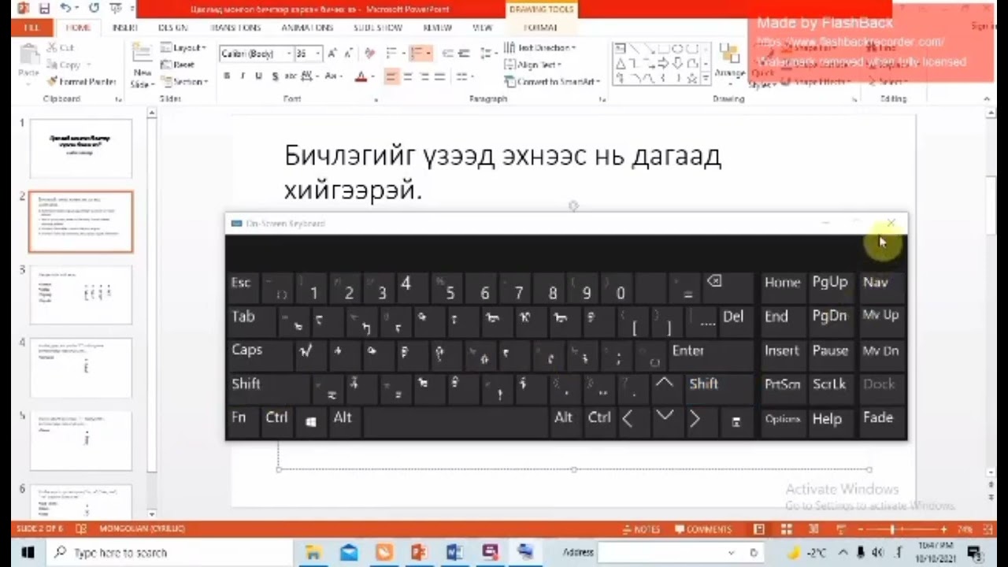This screenshot has height=567, width=1008.
Task: Toggle text Shadow formatting
Action: (275, 76)
